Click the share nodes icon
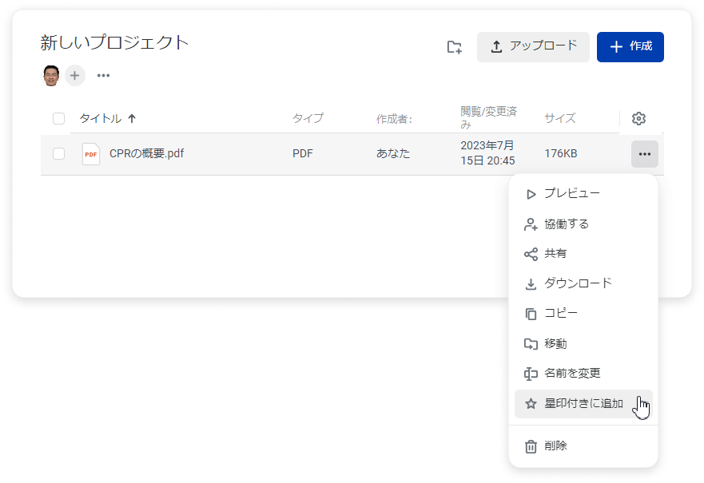Image resolution: width=704 pixels, height=483 pixels. point(531,255)
